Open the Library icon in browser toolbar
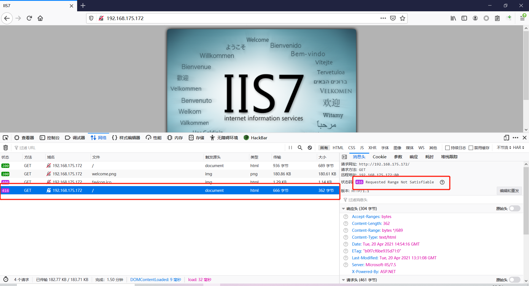The width and height of the screenshot is (529, 286). click(453, 18)
